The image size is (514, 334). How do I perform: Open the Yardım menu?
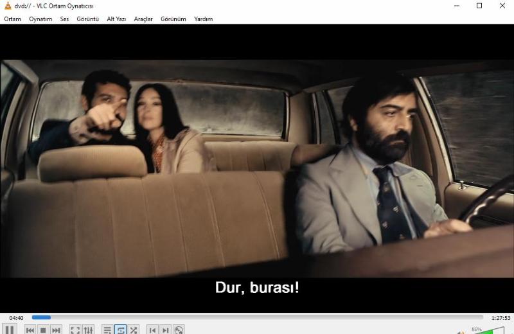203,19
